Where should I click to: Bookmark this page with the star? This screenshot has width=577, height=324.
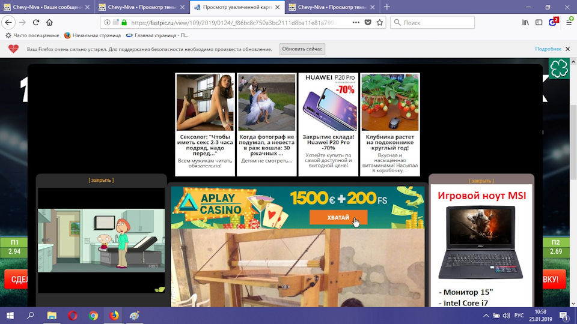[x=380, y=22]
